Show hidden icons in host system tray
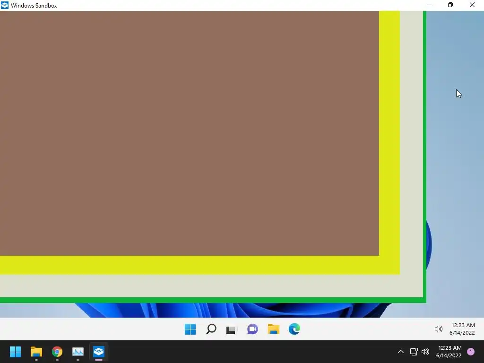 point(401,352)
